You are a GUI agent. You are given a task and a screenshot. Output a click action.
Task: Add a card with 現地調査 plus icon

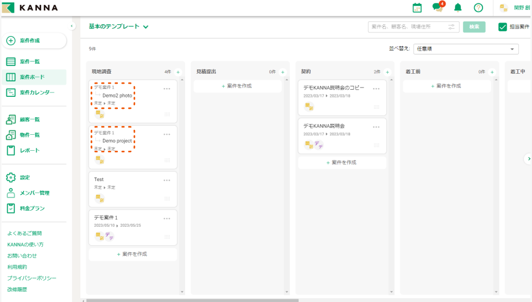click(x=178, y=72)
